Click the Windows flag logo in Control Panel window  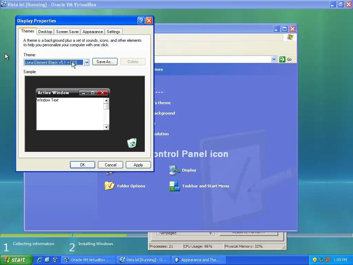(290, 37)
